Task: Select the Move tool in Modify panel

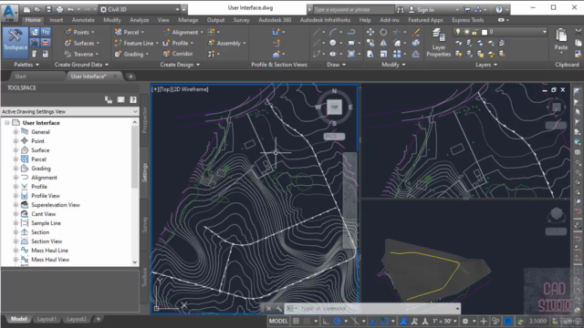Action: [x=370, y=32]
